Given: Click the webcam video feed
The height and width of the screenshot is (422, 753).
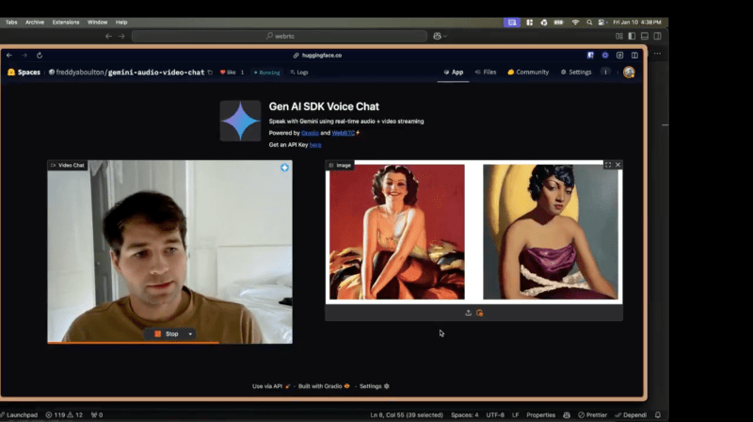Looking at the screenshot, I should tap(169, 252).
